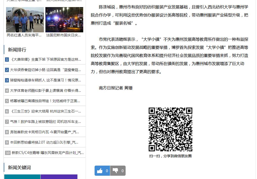Click the thumbs-up like button
The image size is (257, 179).
[102, 171]
